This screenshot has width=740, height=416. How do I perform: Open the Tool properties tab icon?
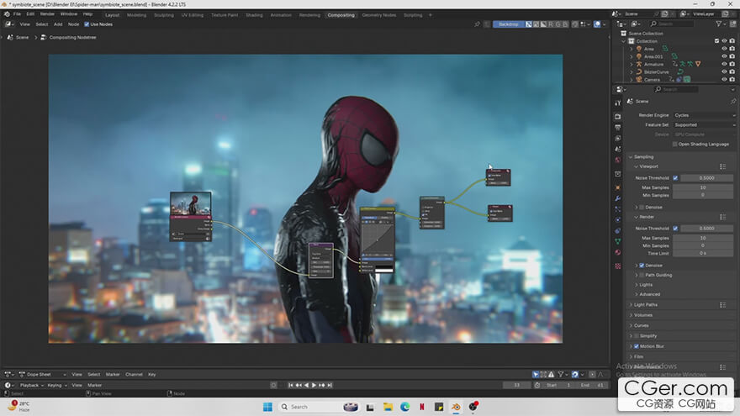pos(618,103)
